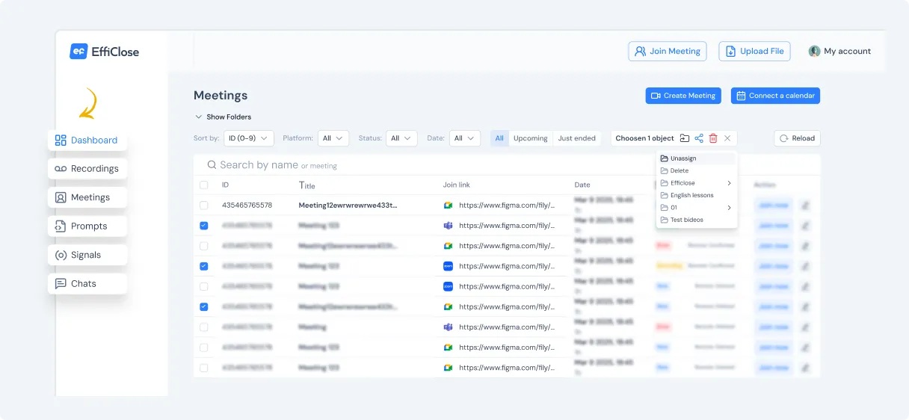This screenshot has width=909, height=420.
Task: Click the EffiClose logo
Action: (x=104, y=52)
